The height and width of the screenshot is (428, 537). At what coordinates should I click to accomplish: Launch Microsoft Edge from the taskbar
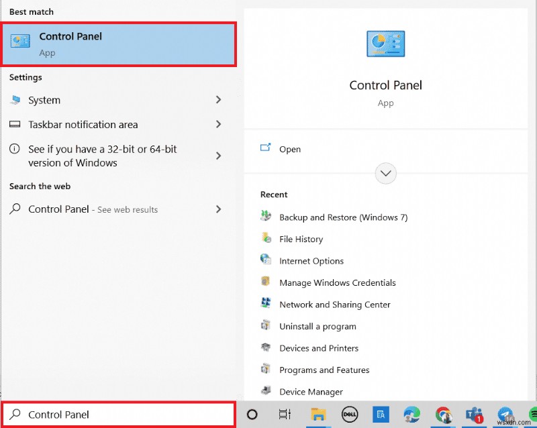click(x=411, y=415)
